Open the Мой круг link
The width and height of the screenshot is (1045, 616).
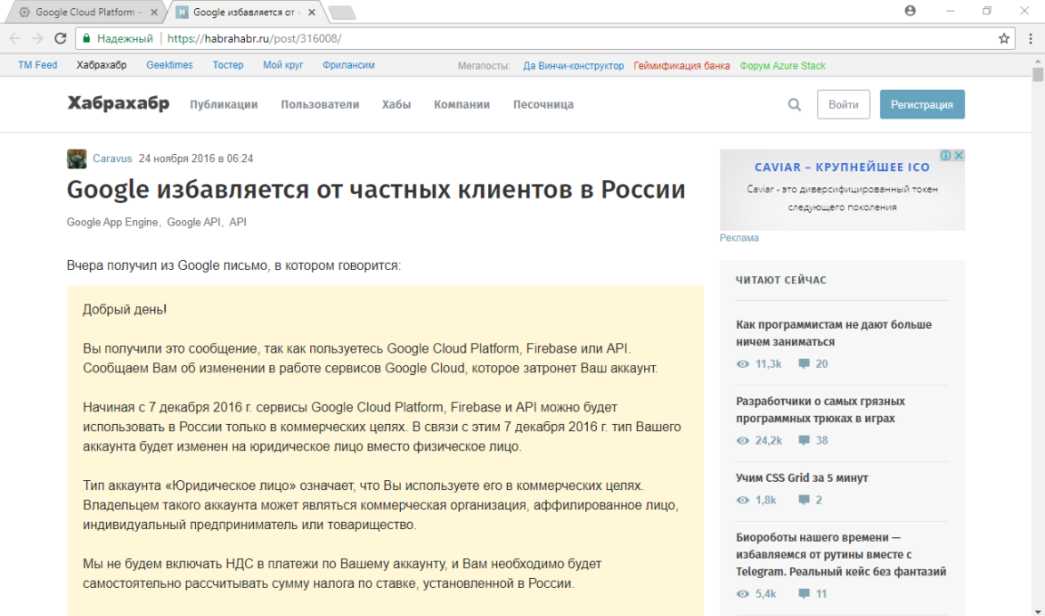[283, 65]
